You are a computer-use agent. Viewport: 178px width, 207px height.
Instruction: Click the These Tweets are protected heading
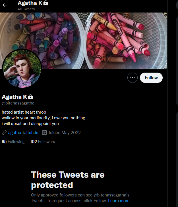(x=68, y=180)
